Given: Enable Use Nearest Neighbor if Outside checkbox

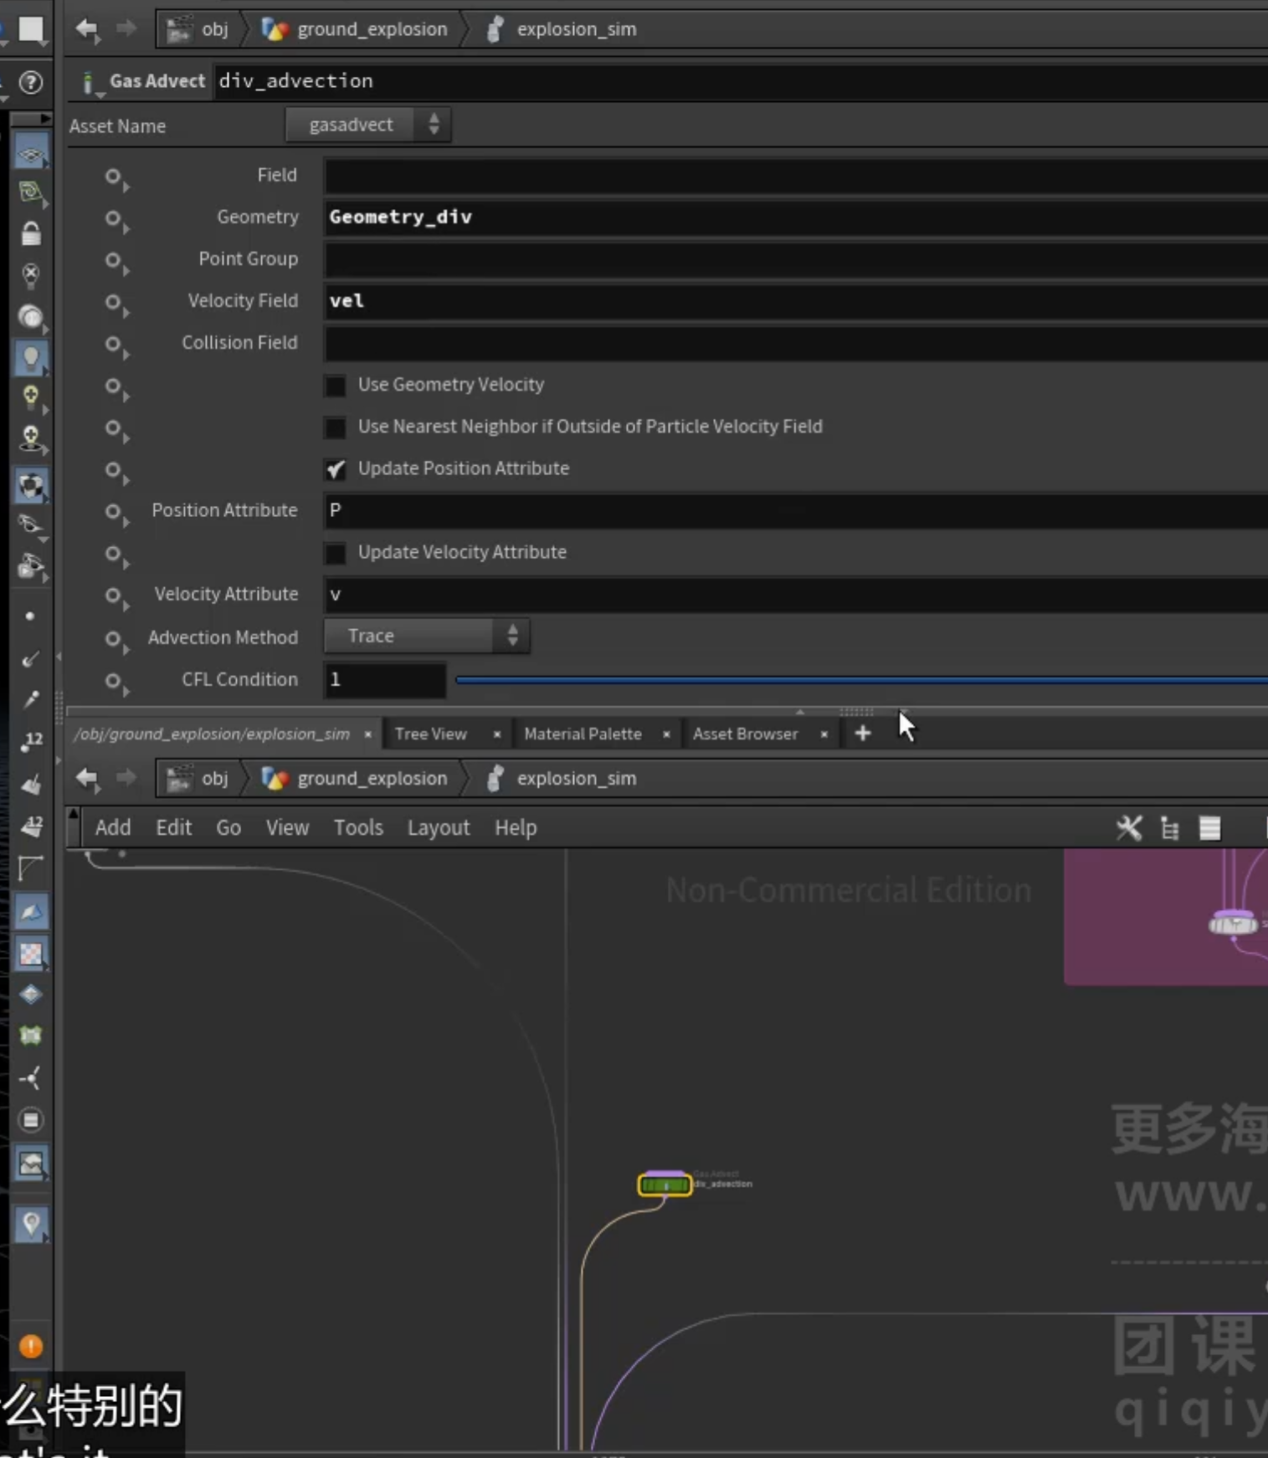Looking at the screenshot, I should (335, 427).
